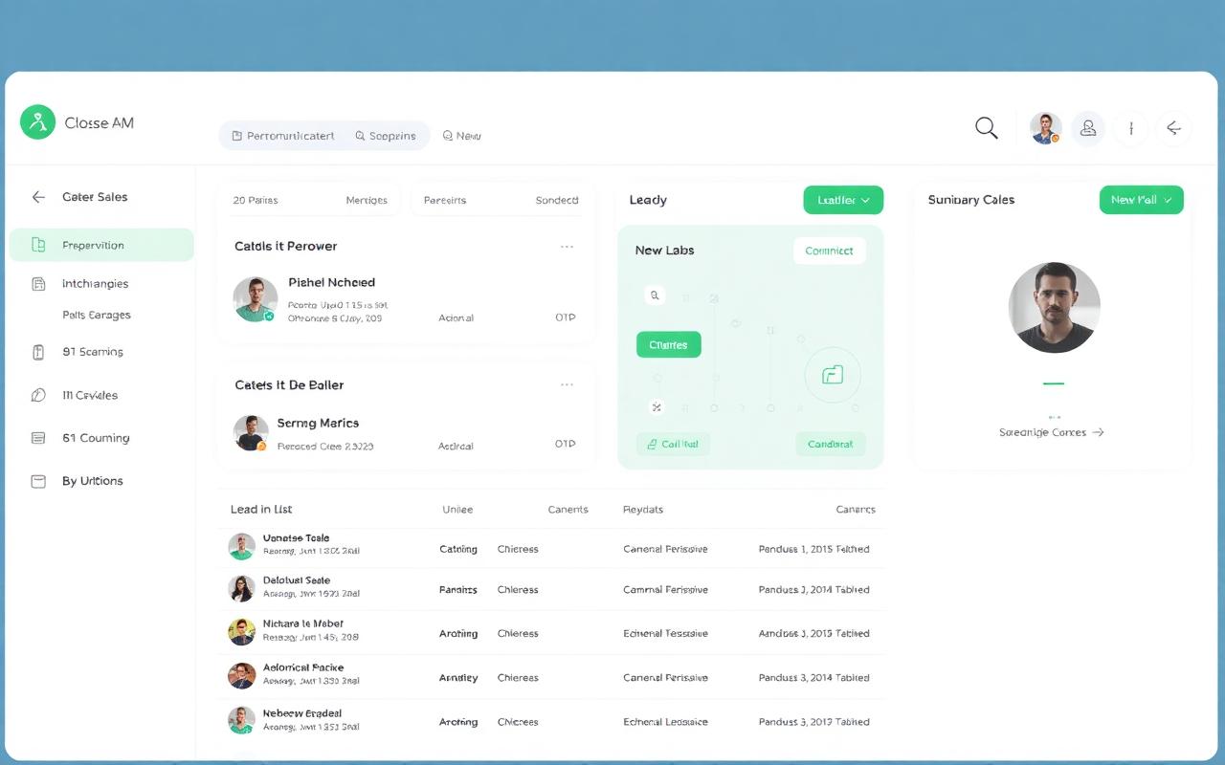Select Prepervition in the sidebar
Screen dimensions: 1225x765
(101, 245)
